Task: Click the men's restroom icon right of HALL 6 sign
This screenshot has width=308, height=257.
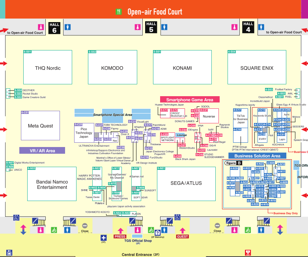Action: pos(67,27)
